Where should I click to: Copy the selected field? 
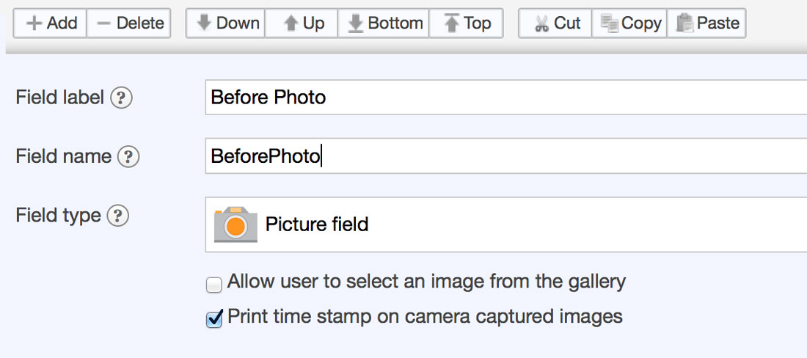[x=629, y=23]
